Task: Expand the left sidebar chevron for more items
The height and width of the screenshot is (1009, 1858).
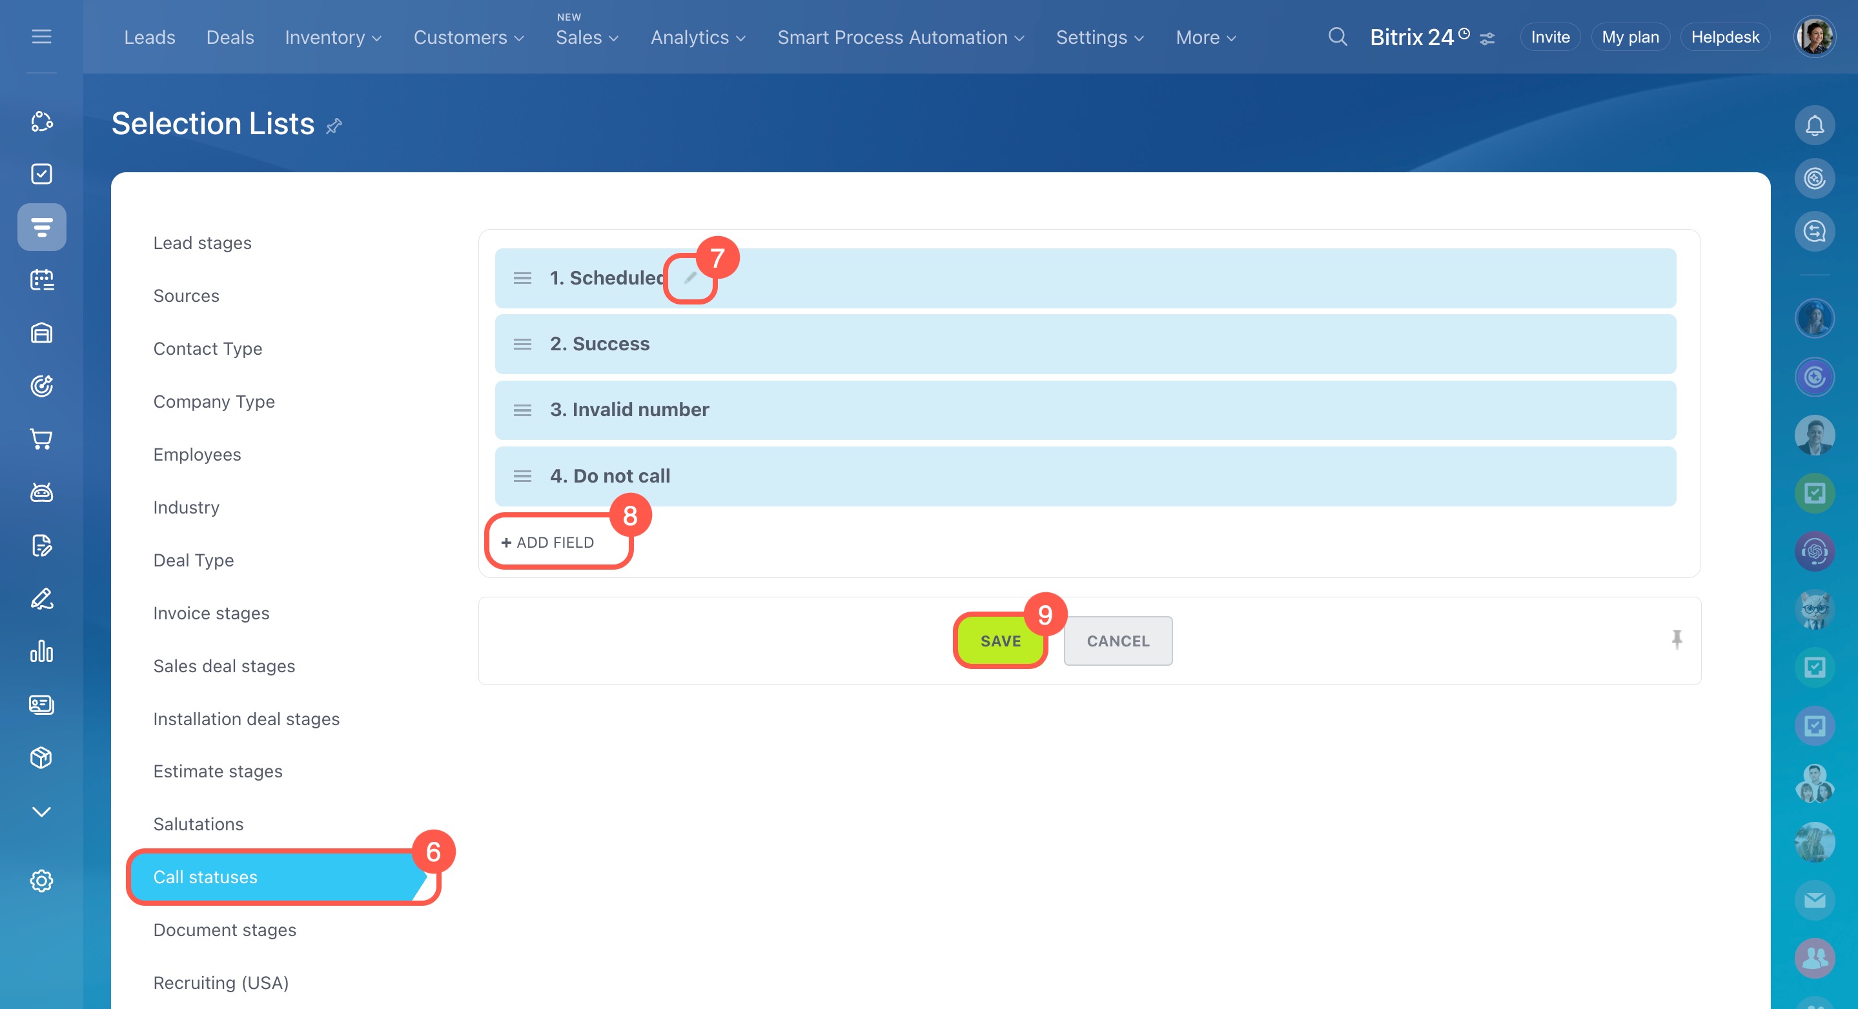Action: click(42, 812)
